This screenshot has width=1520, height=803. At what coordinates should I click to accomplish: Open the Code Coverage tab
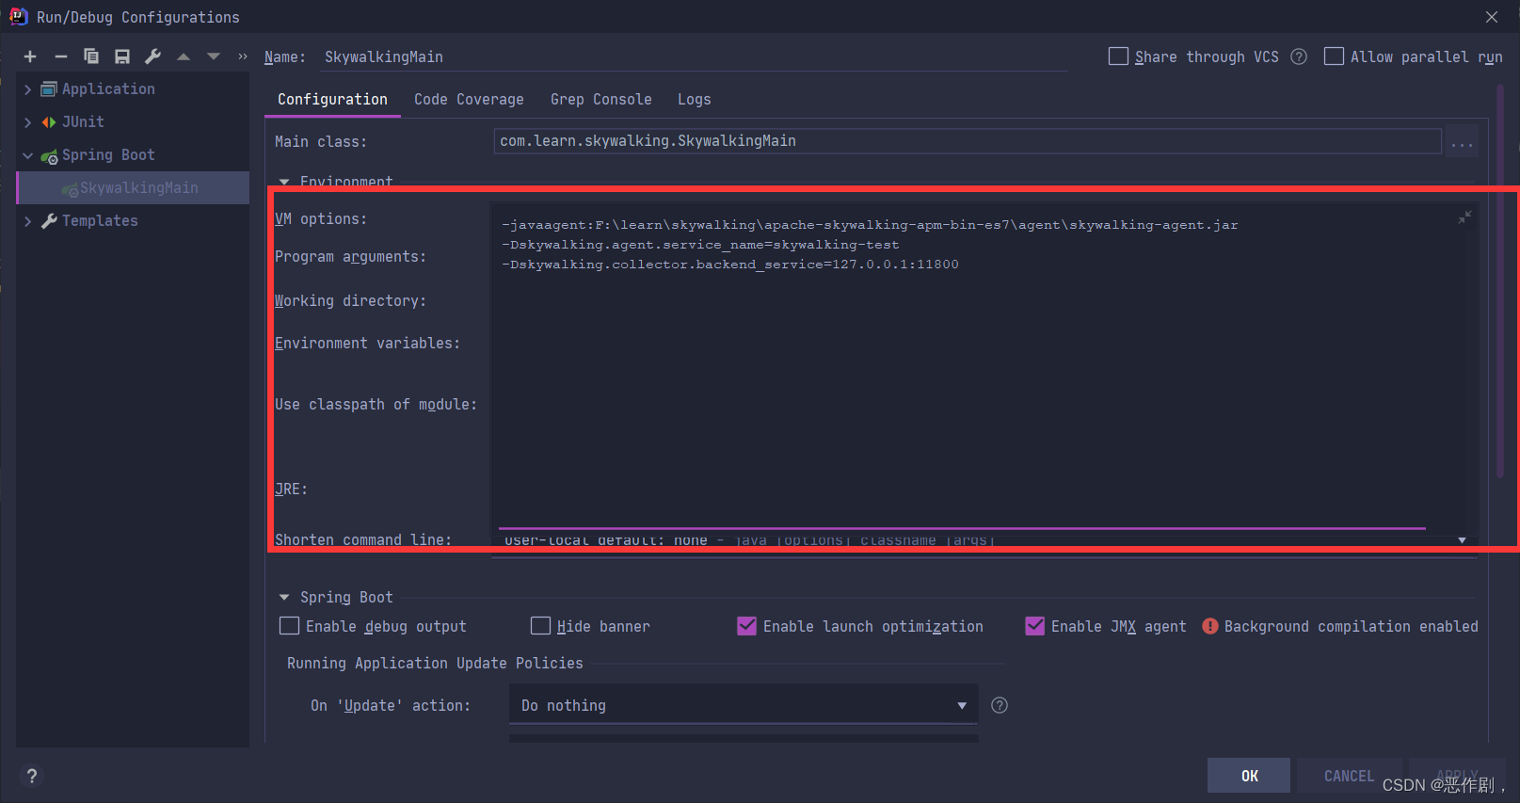pyautogui.click(x=469, y=100)
